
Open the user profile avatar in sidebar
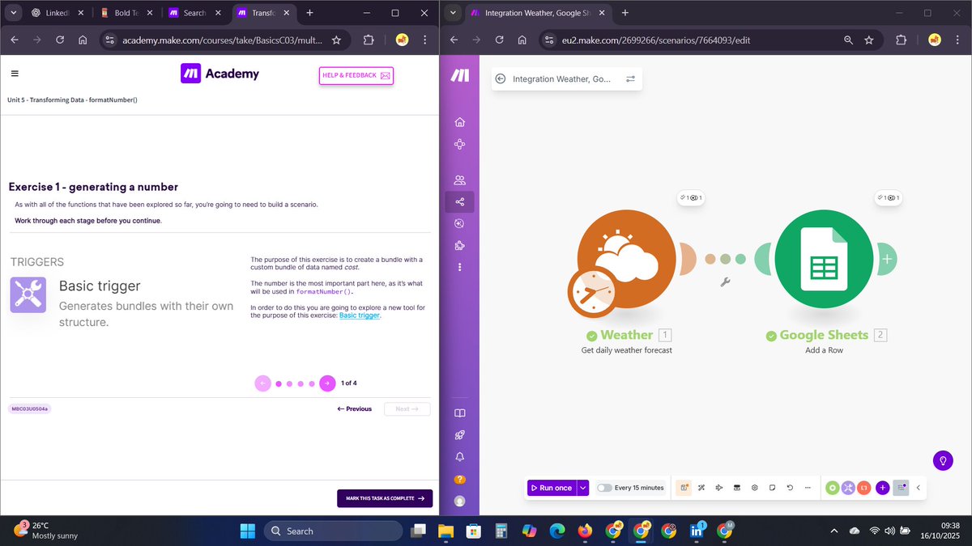(460, 501)
